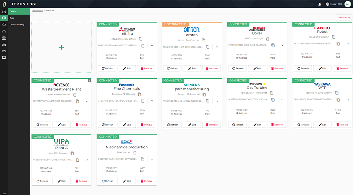353x195 pixels.
Task: Refresh the Robot device
Action: [303, 68]
